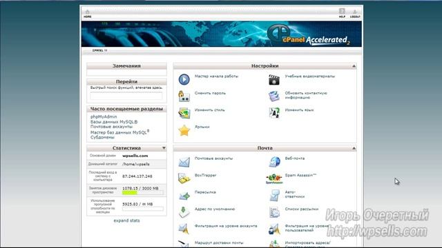
Task: Click the Учебные видеоматериалы text link
Action: [310, 76]
